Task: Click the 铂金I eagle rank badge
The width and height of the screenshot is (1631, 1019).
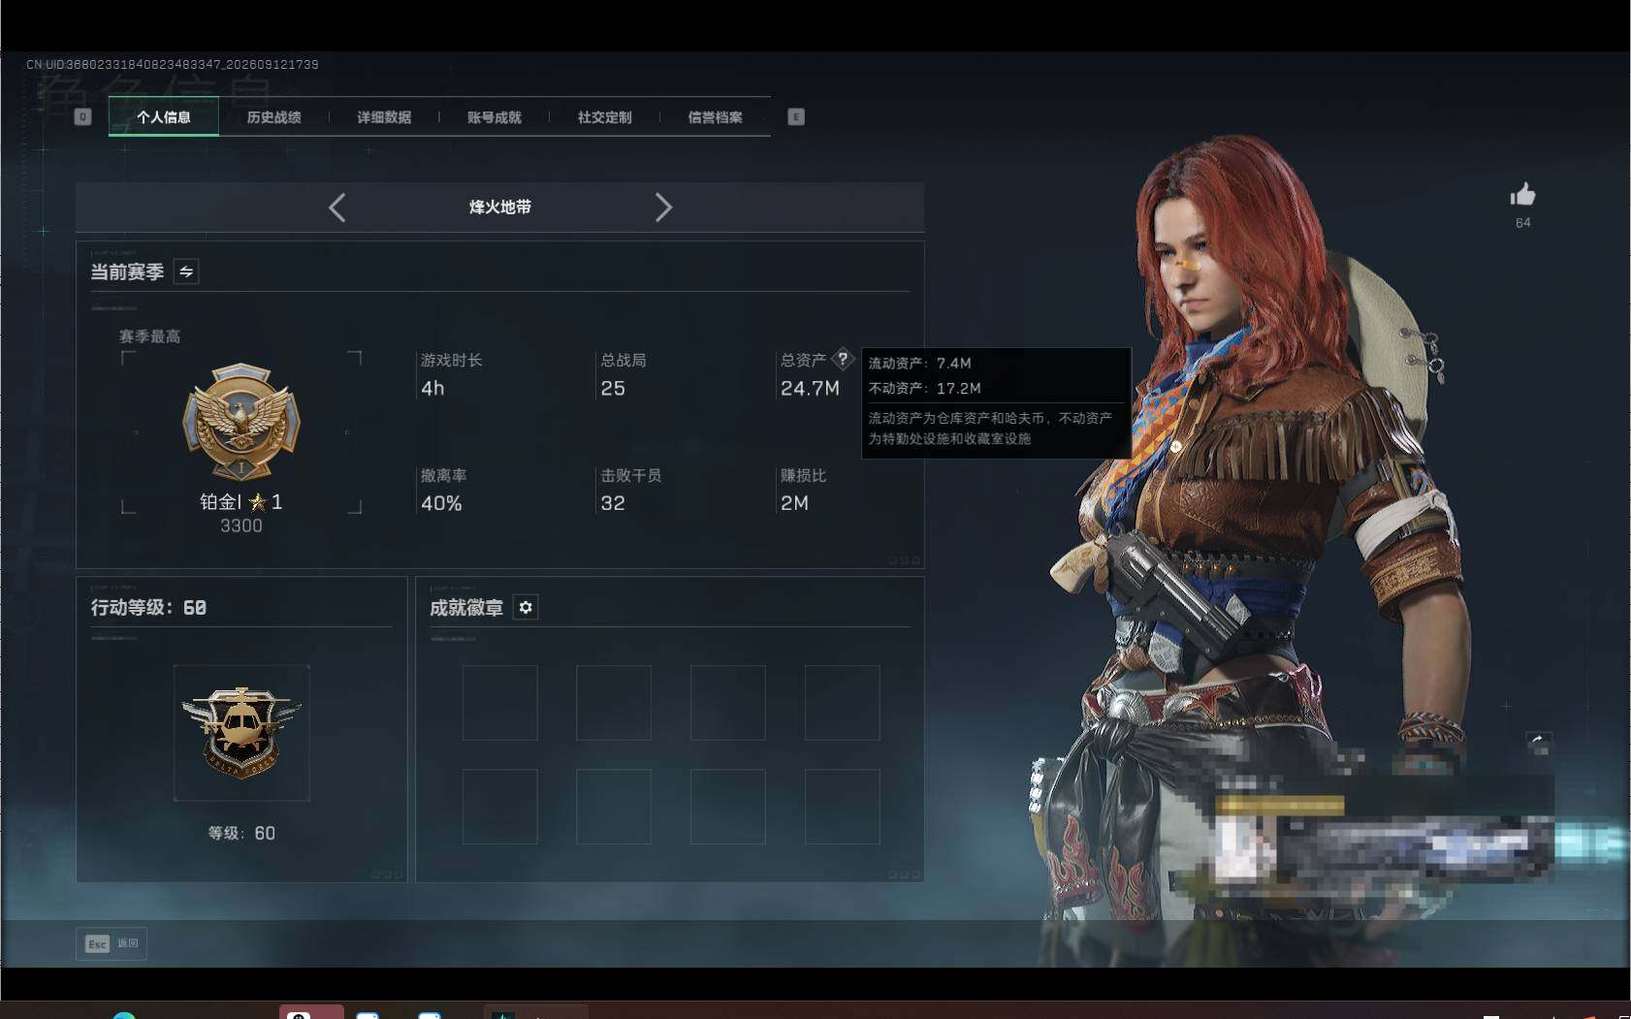Action: [x=241, y=422]
